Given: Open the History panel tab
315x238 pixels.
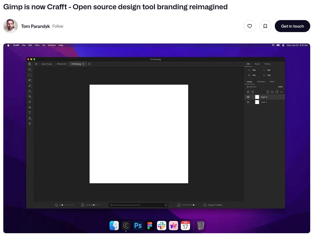Looking at the screenshot, I should coord(268,64).
